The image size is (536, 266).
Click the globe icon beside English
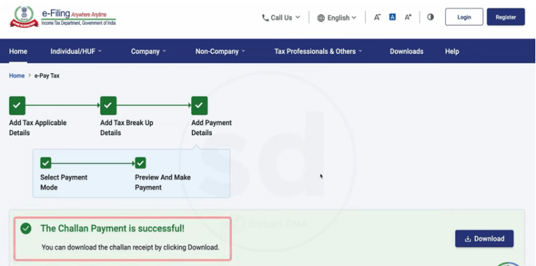click(321, 18)
